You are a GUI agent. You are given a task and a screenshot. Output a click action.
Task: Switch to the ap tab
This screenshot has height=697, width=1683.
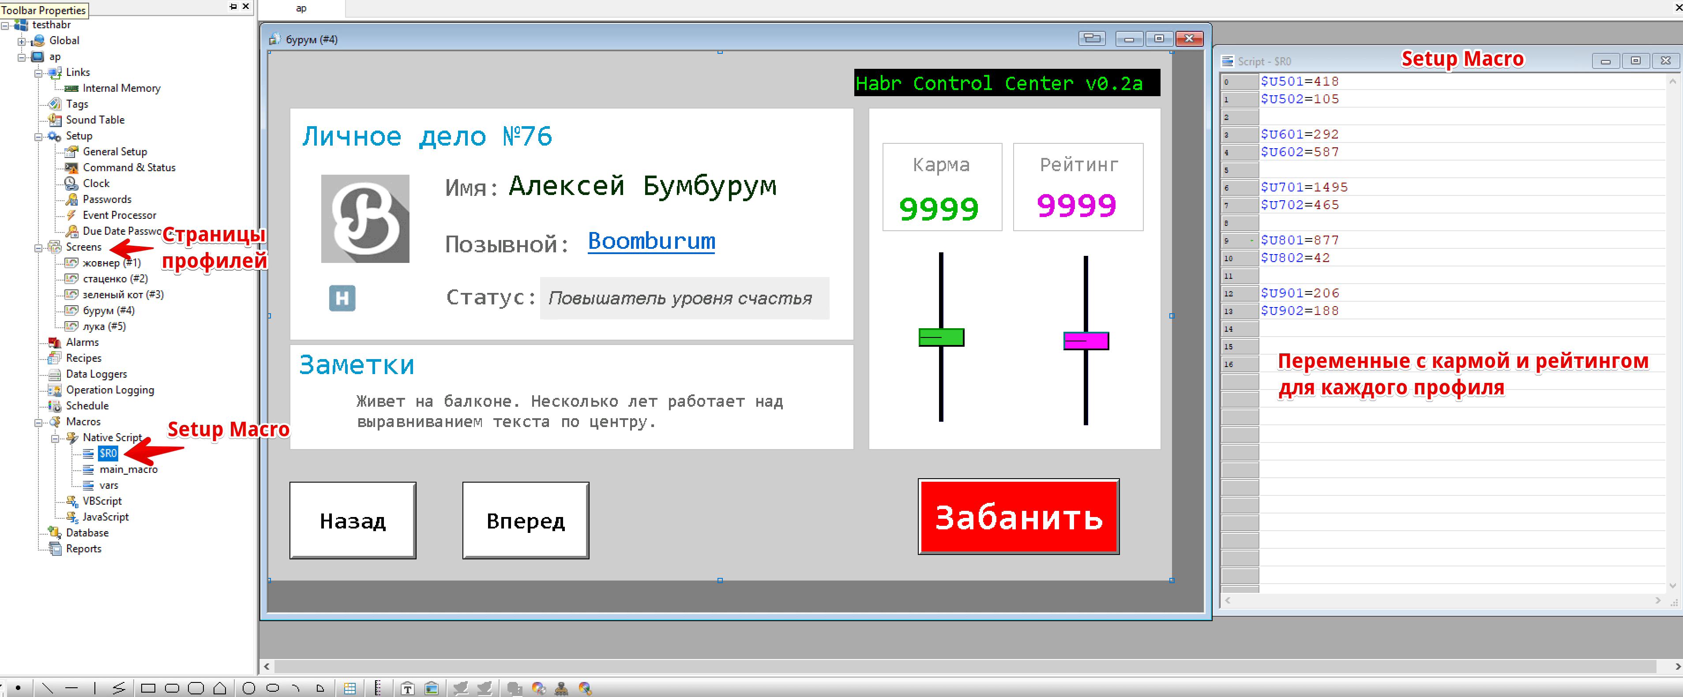click(x=301, y=8)
